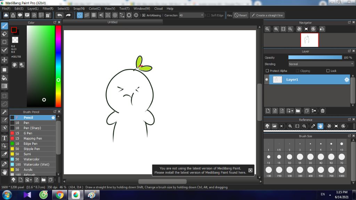Open the Windows Start menu
This screenshot has width=356, height=200.
click(x=7, y=195)
